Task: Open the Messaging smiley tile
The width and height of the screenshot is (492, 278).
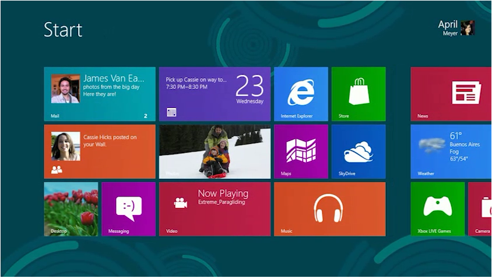Action: click(128, 209)
